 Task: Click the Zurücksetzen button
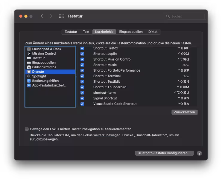[185, 112]
